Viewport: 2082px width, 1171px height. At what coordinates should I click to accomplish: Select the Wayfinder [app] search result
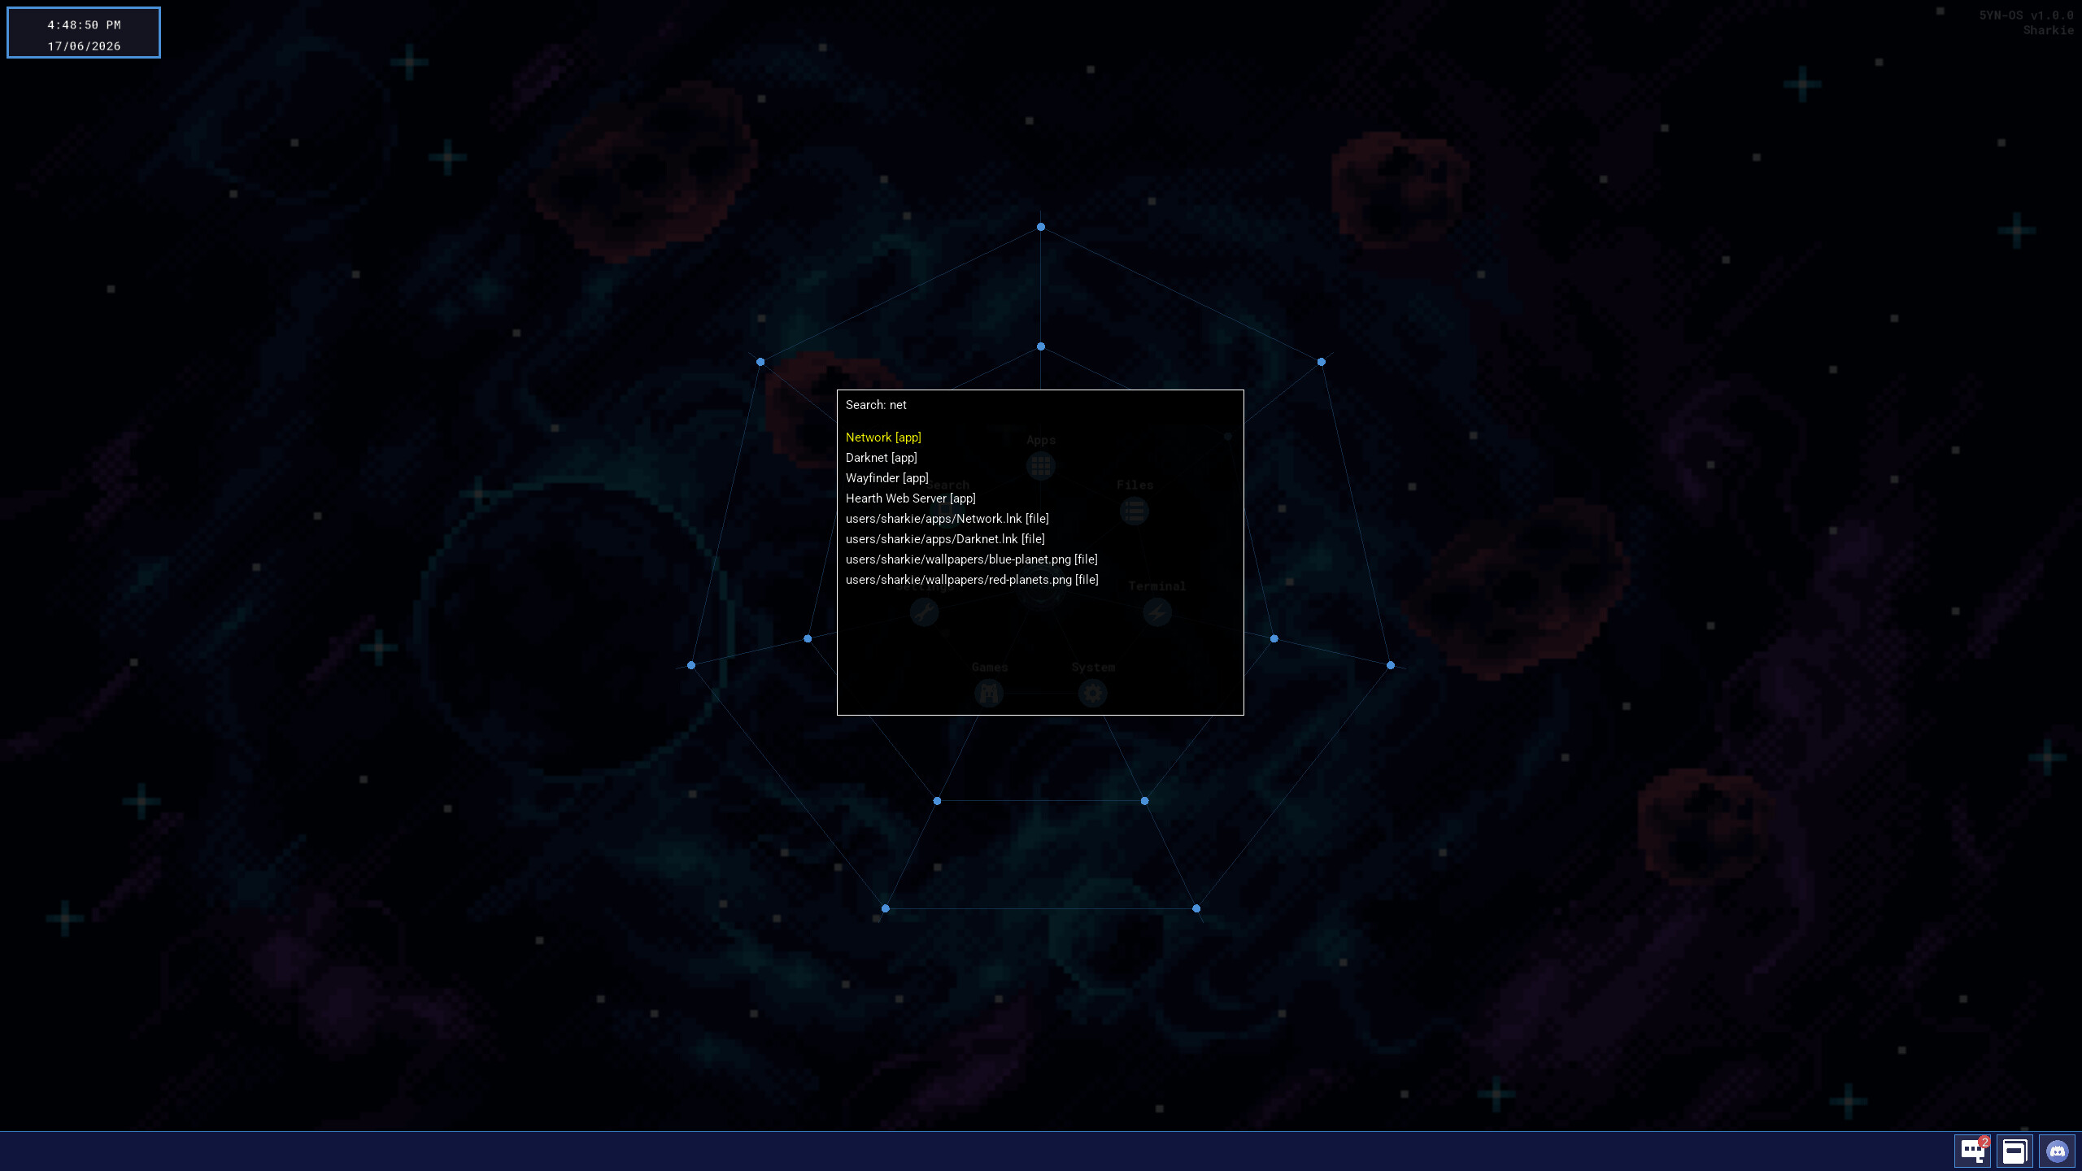coord(887,478)
